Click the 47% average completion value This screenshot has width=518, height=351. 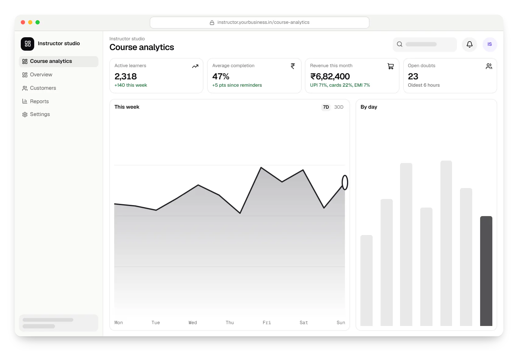[x=221, y=76]
